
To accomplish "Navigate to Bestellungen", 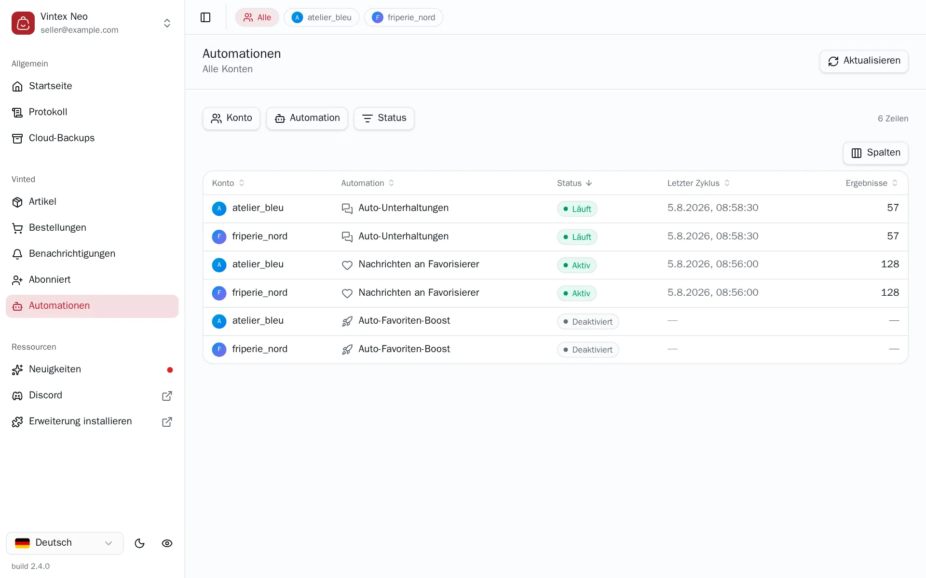I will point(92,227).
